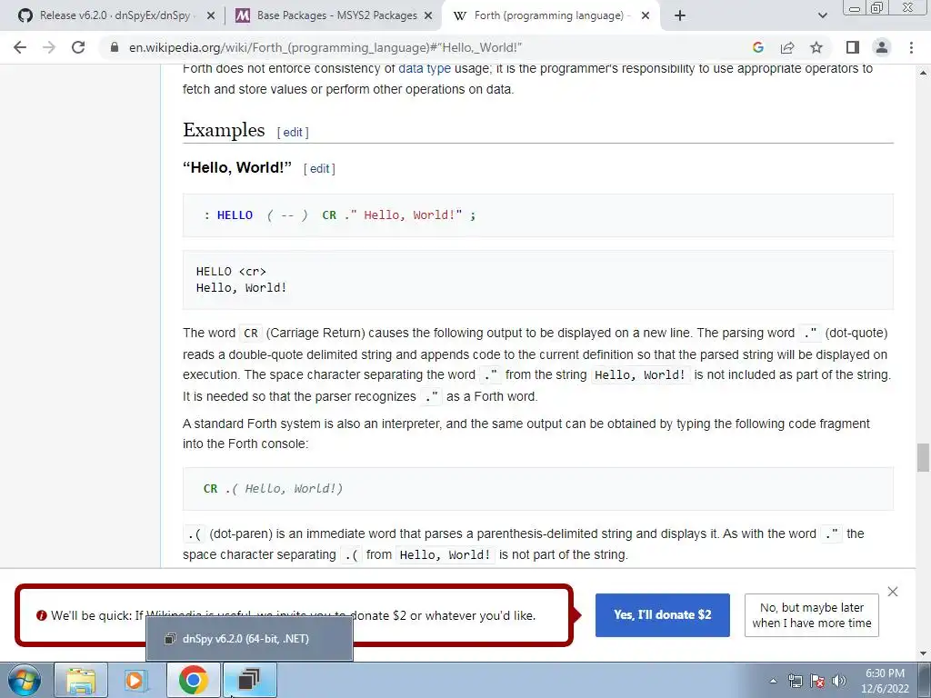Click the 'CR .( Hello, World!)' code line
The image size is (931, 698).
[273, 488]
